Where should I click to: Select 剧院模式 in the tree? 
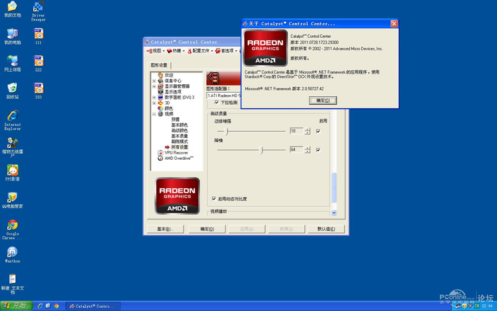pos(180,142)
